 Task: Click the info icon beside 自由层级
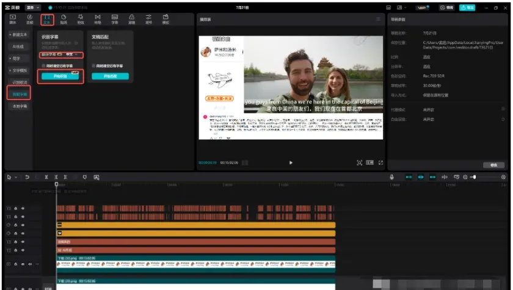pyautogui.click(x=503, y=119)
